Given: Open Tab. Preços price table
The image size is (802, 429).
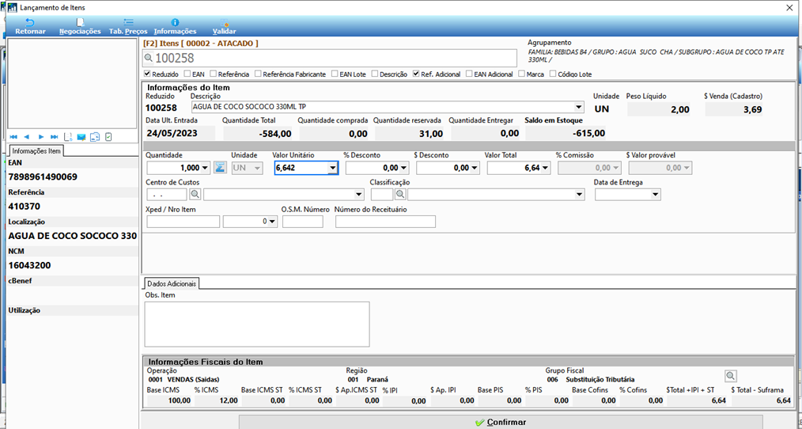Looking at the screenshot, I should [x=128, y=27].
